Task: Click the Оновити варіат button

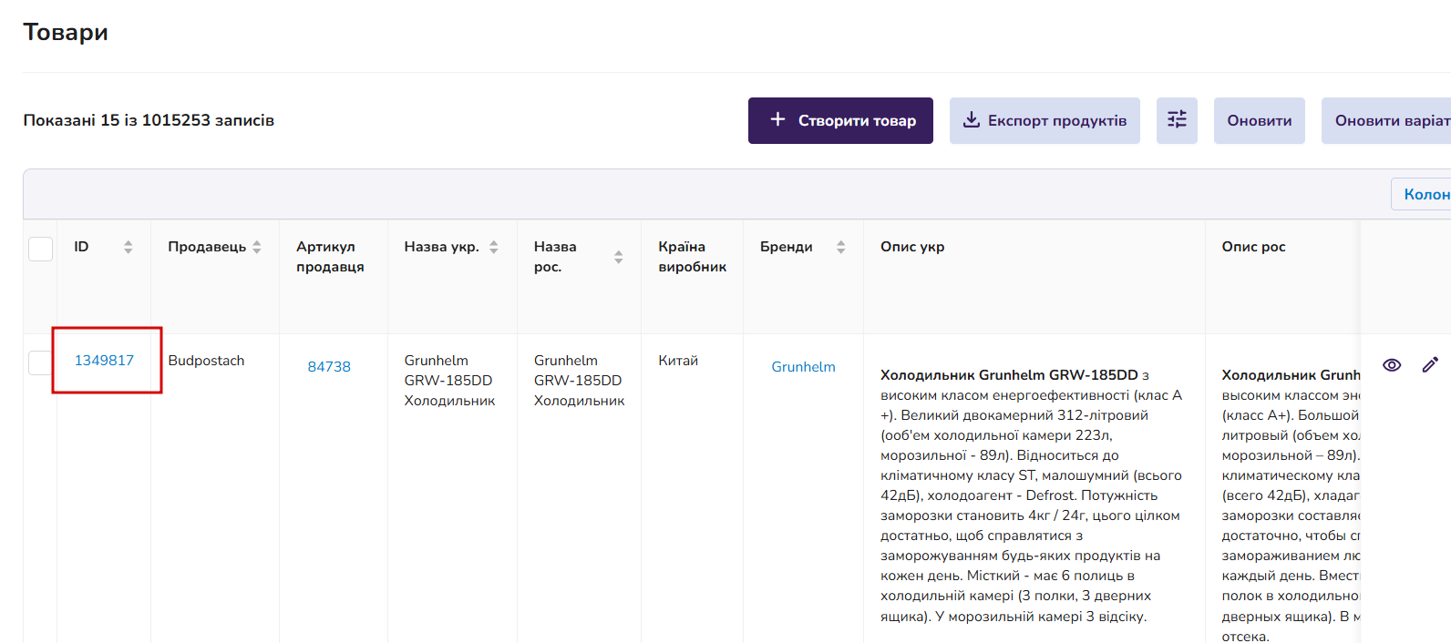Action: [x=1386, y=120]
